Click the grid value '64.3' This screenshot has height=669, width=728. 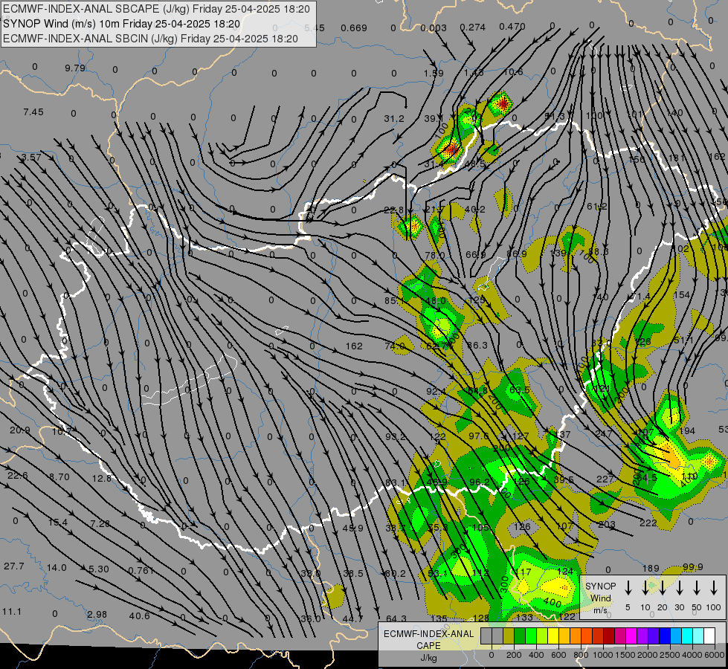click(x=396, y=619)
